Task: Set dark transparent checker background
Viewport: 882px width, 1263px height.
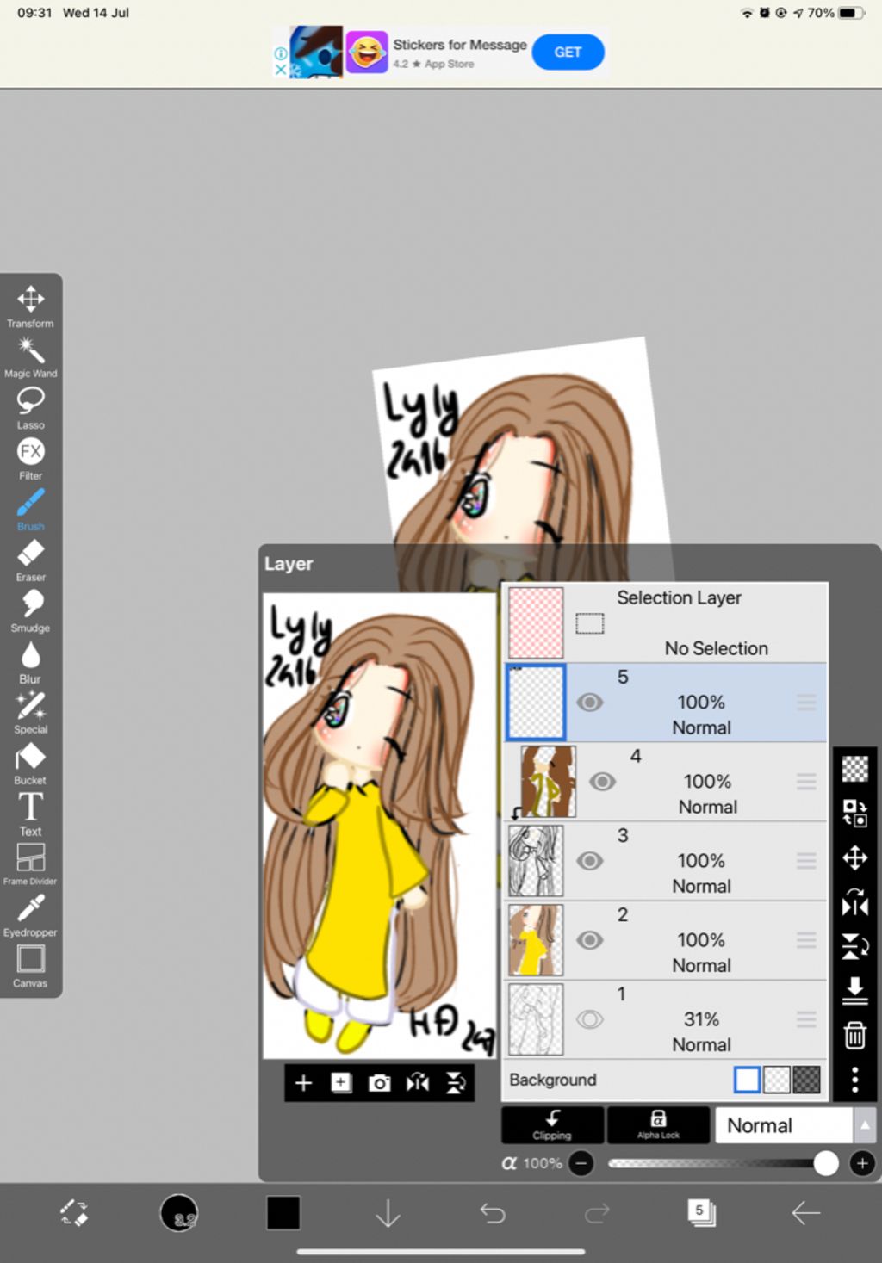Action: (807, 1080)
